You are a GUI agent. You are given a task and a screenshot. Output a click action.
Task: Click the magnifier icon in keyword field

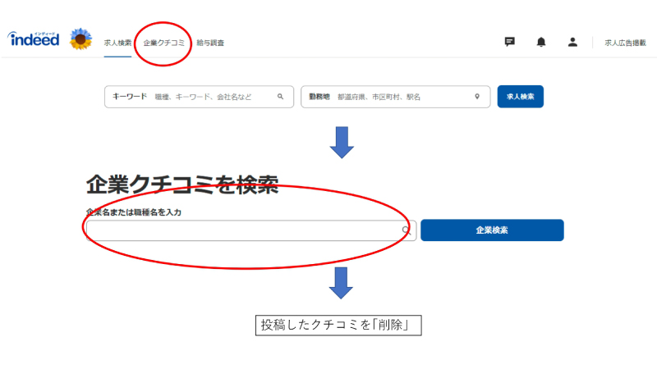280,97
